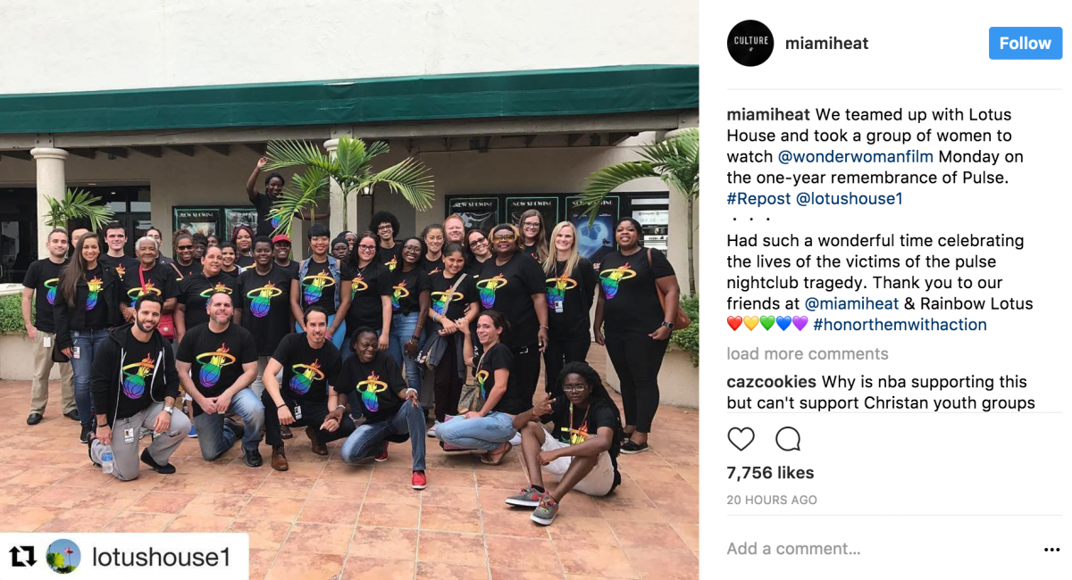Viewport: 1072px width, 580px height.
Task: Visit the @wonderwomanfilm mention
Action: [x=855, y=156]
